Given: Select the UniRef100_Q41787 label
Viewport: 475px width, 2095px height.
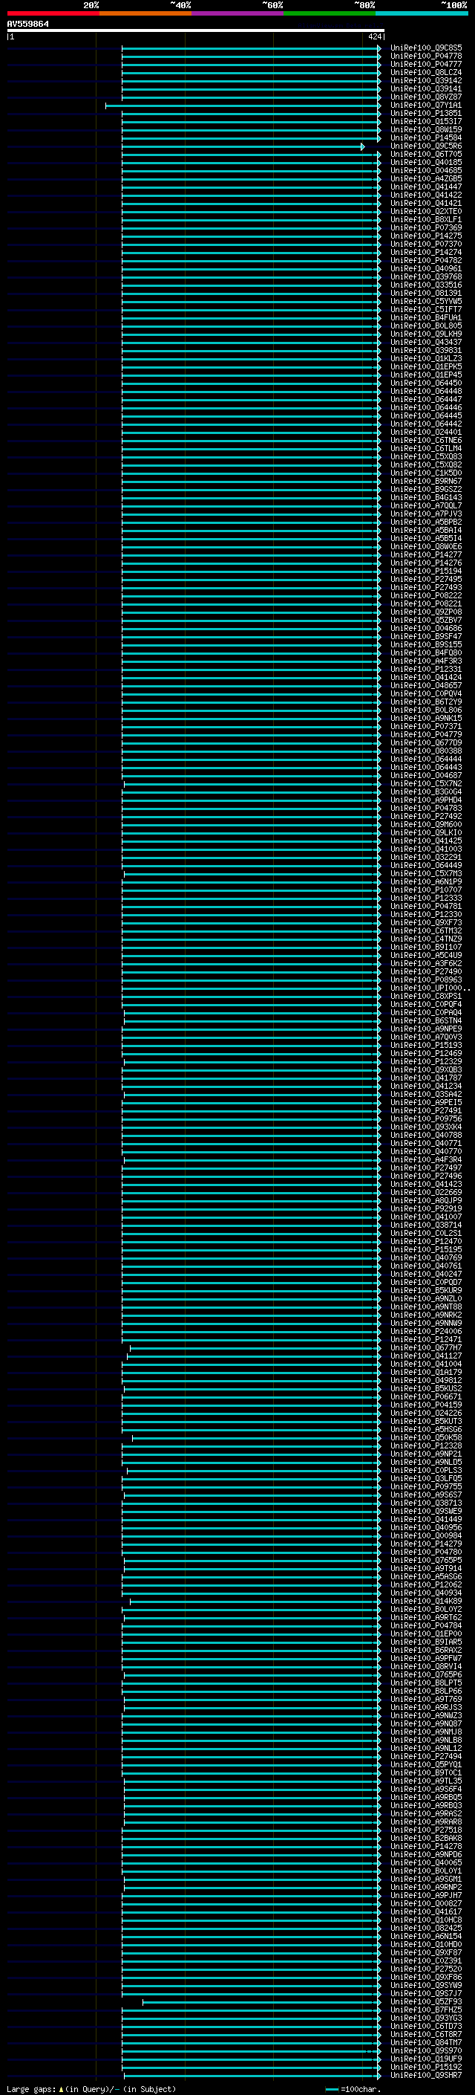Looking at the screenshot, I should (x=426, y=1078).
